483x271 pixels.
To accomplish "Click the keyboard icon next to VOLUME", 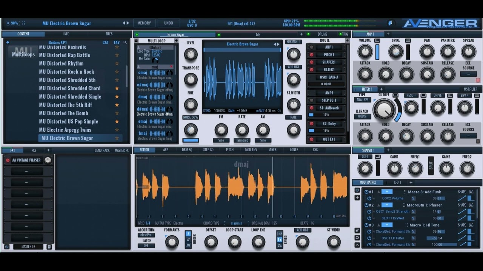I will click(377, 40).
